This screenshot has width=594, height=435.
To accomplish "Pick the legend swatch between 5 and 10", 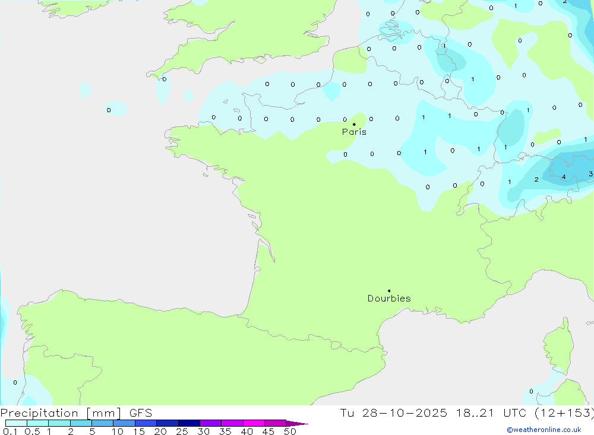I will (103, 423).
